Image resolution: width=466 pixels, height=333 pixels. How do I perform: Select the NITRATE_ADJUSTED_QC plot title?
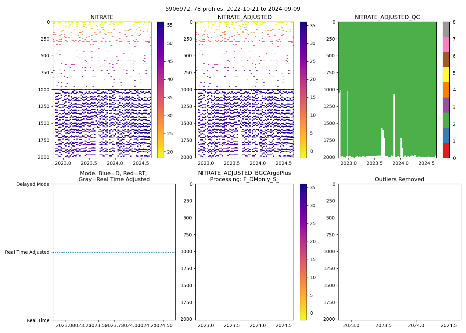point(387,17)
